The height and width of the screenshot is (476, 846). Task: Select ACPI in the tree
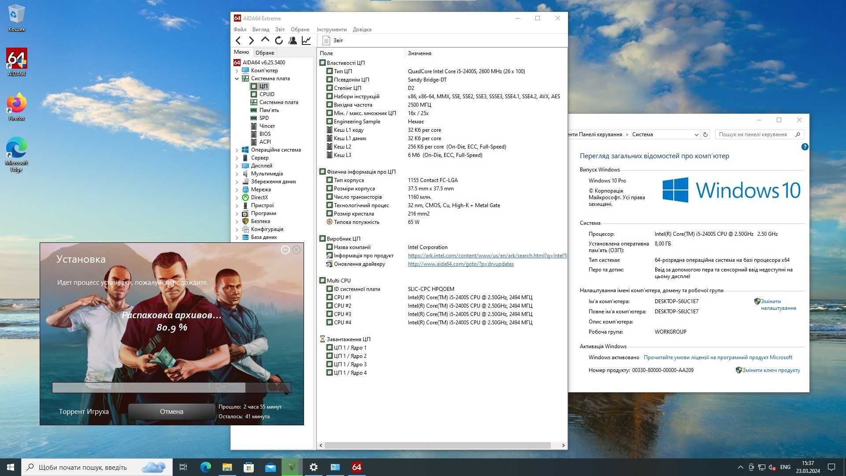point(265,142)
